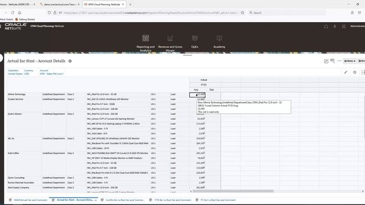Click the comments icon next to edit form icon
Screen dimensions: 365x205
coord(332,61)
